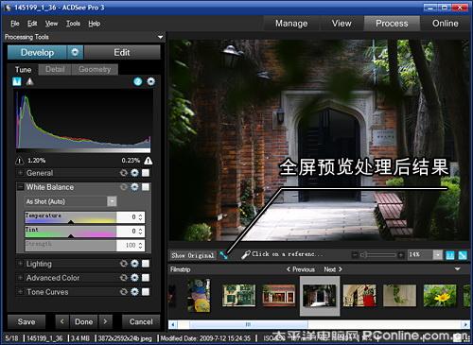
Task: Open the As Shot (Auto) dropdown
Action: (x=71, y=201)
